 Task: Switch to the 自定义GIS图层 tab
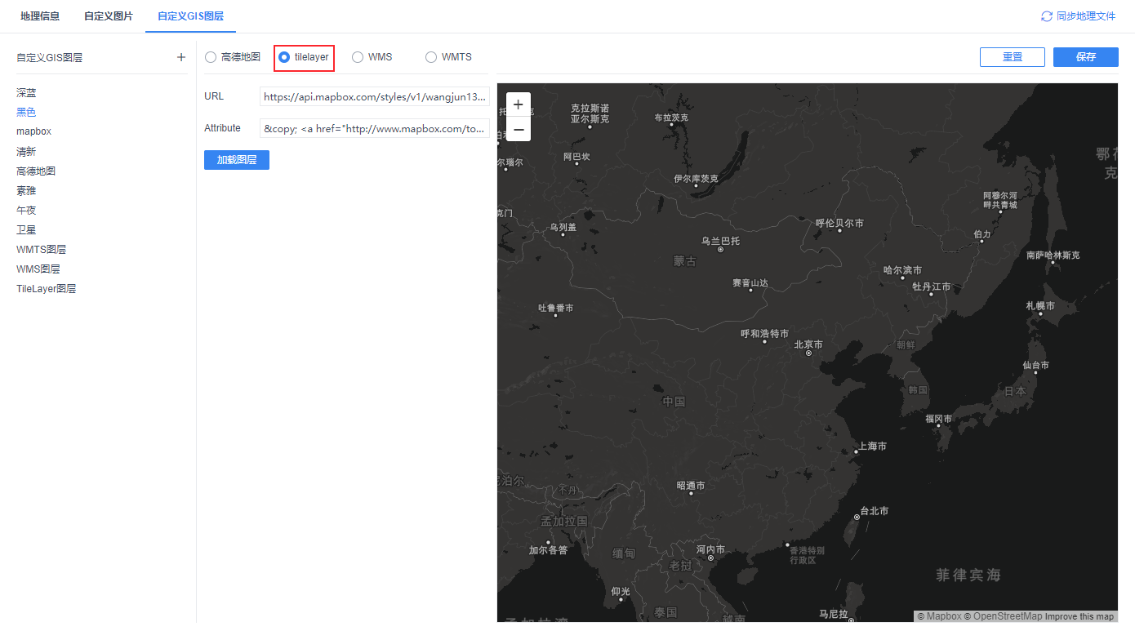[190, 16]
